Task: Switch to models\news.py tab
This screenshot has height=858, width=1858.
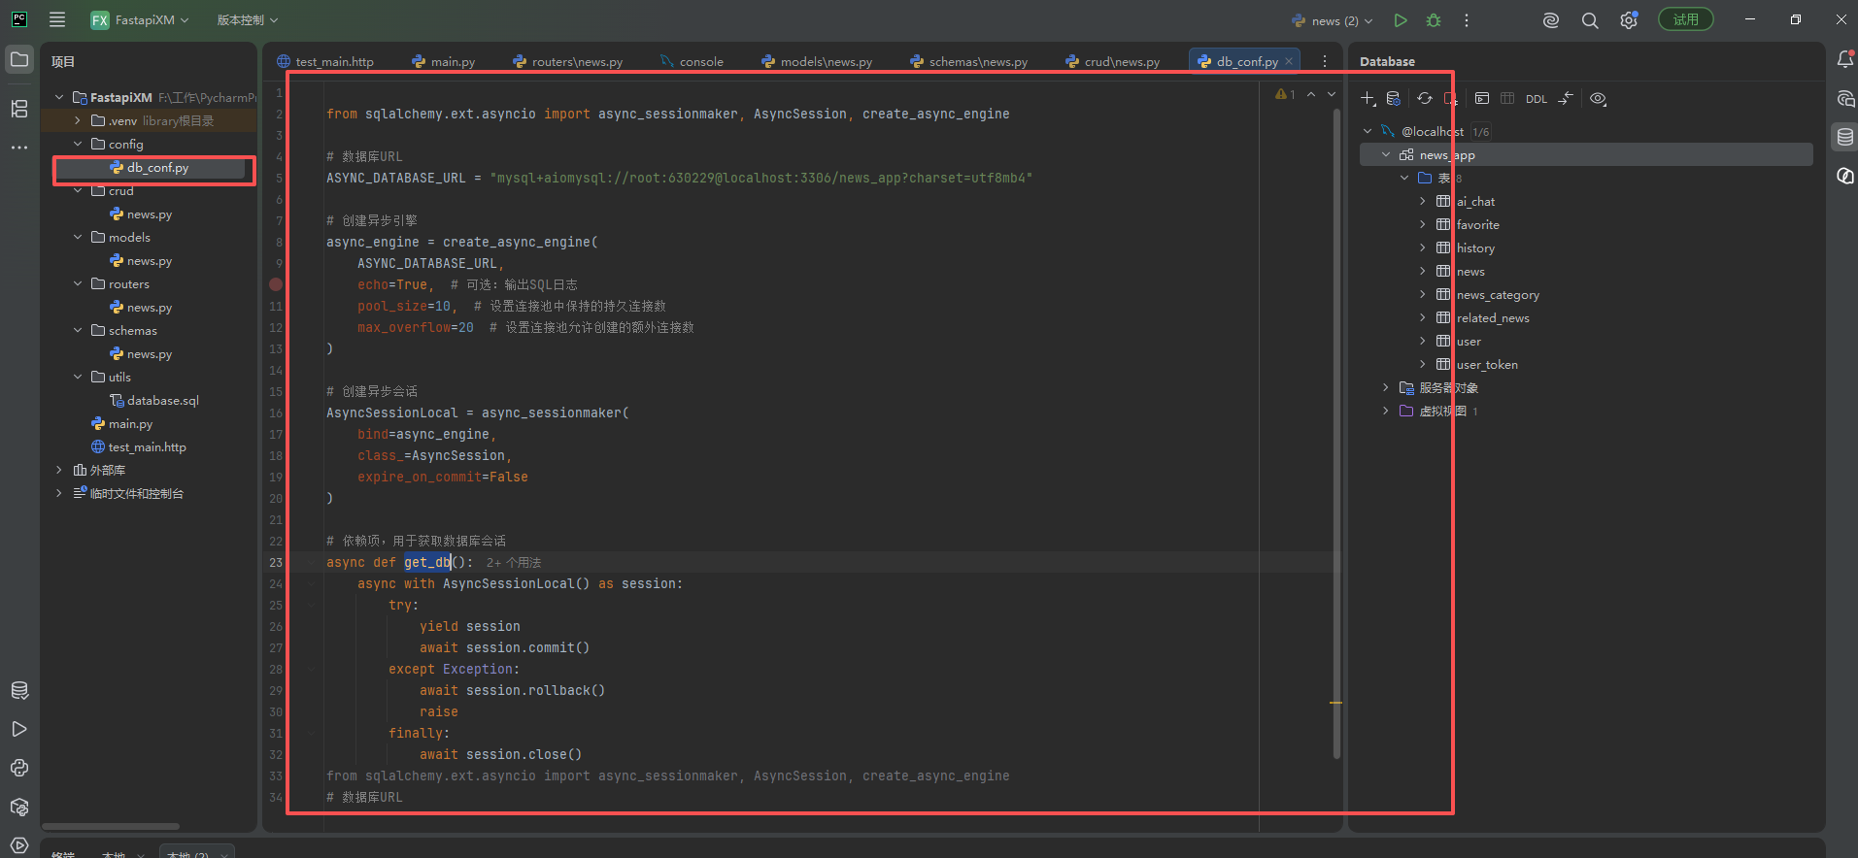Action: click(x=817, y=61)
